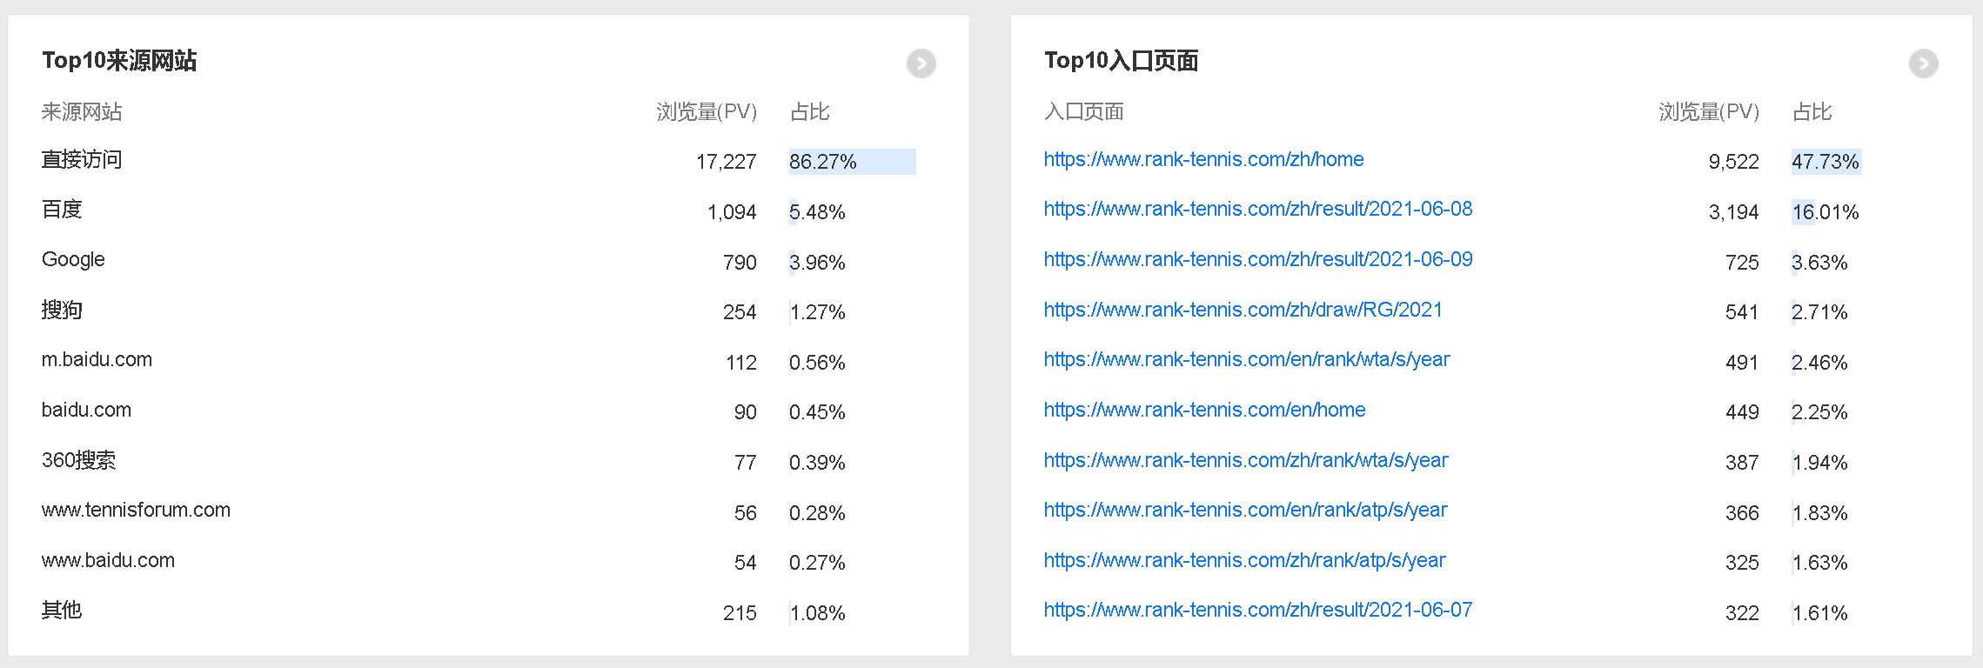The height and width of the screenshot is (668, 1983).
Task: Click arrow icon beside Top10入口页面 heading
Action: [1923, 63]
